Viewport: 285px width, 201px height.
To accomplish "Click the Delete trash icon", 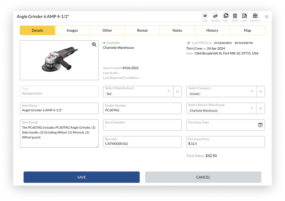I will 235,16.
